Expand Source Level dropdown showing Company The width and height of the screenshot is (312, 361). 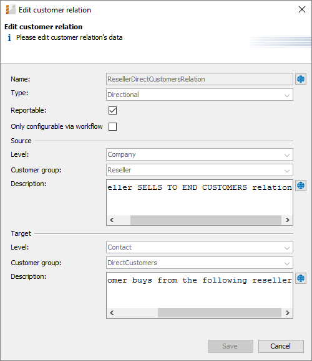tap(200, 154)
